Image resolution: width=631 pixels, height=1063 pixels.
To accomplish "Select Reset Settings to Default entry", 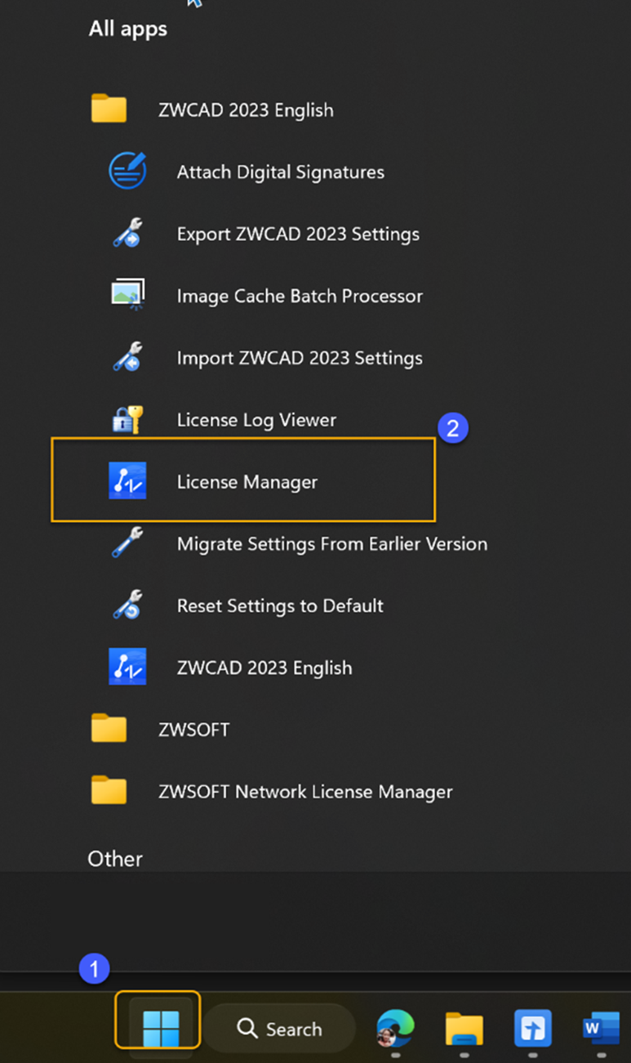I will (x=280, y=606).
